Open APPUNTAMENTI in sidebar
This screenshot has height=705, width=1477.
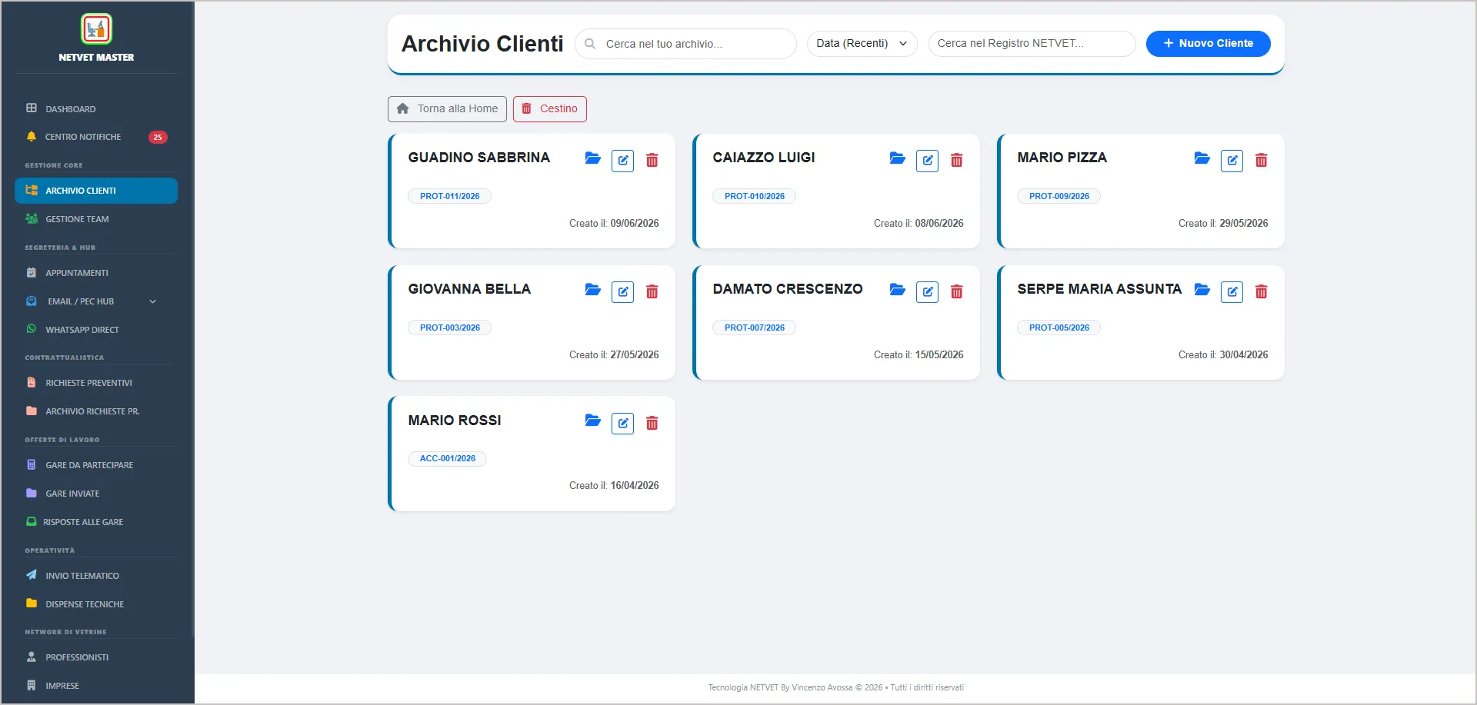[x=96, y=273]
